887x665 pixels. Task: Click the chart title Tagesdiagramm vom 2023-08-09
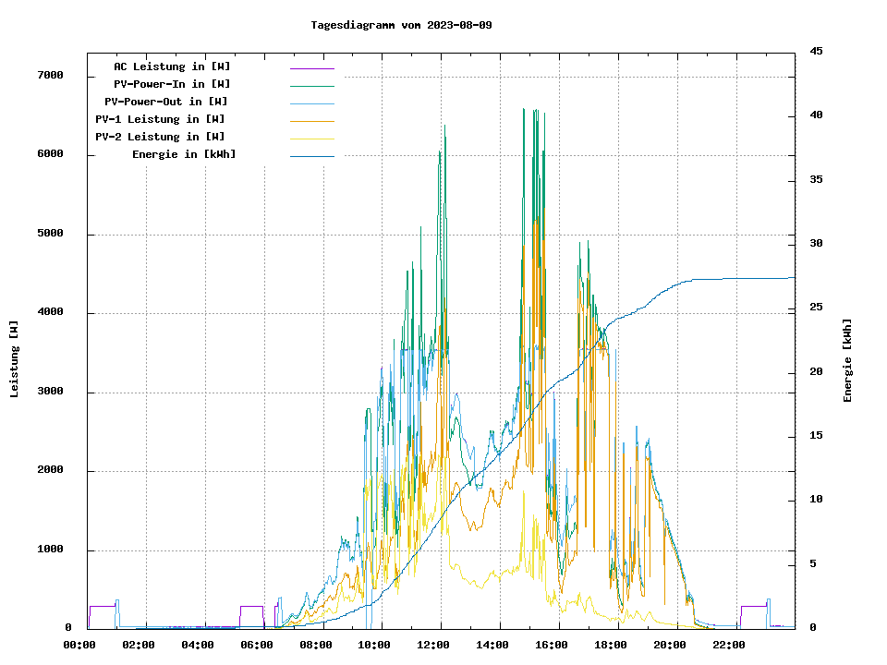(401, 25)
